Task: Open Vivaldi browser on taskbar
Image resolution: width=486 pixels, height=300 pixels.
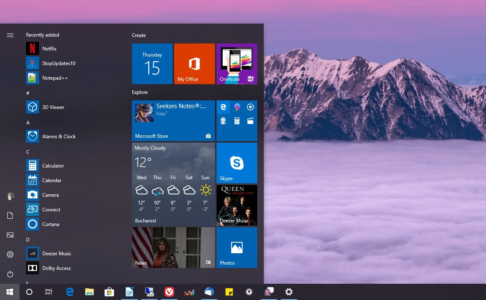Action: 169,292
